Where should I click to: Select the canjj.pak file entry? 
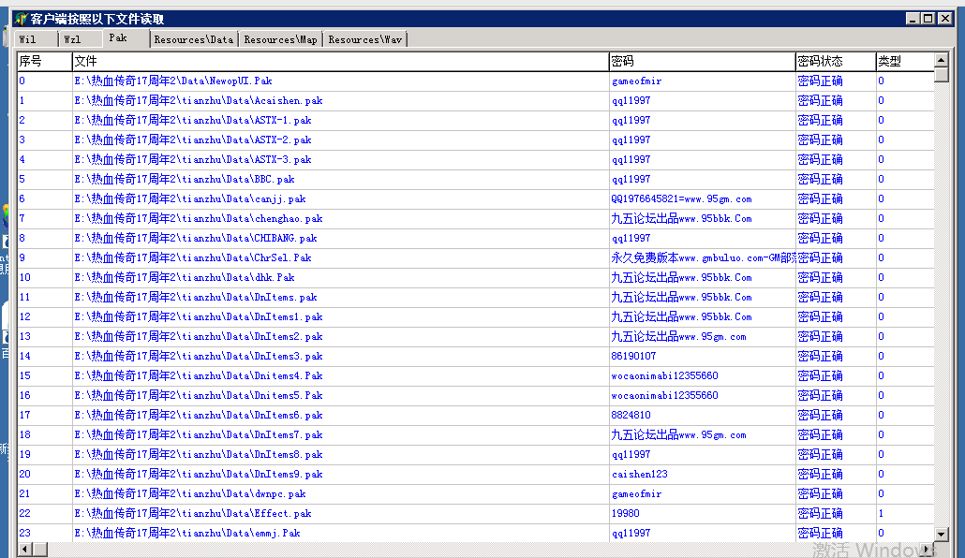tap(189, 199)
